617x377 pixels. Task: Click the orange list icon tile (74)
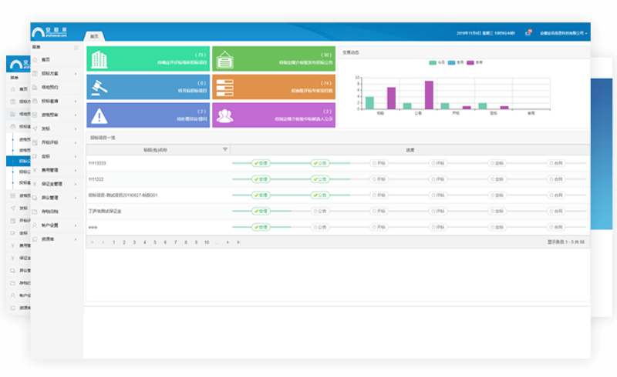pos(274,86)
